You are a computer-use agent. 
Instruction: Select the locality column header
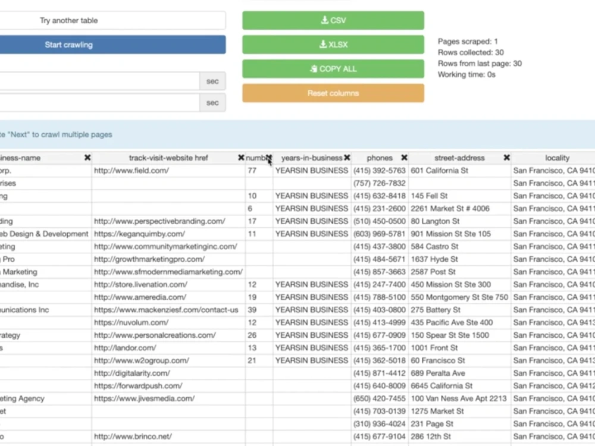557,158
